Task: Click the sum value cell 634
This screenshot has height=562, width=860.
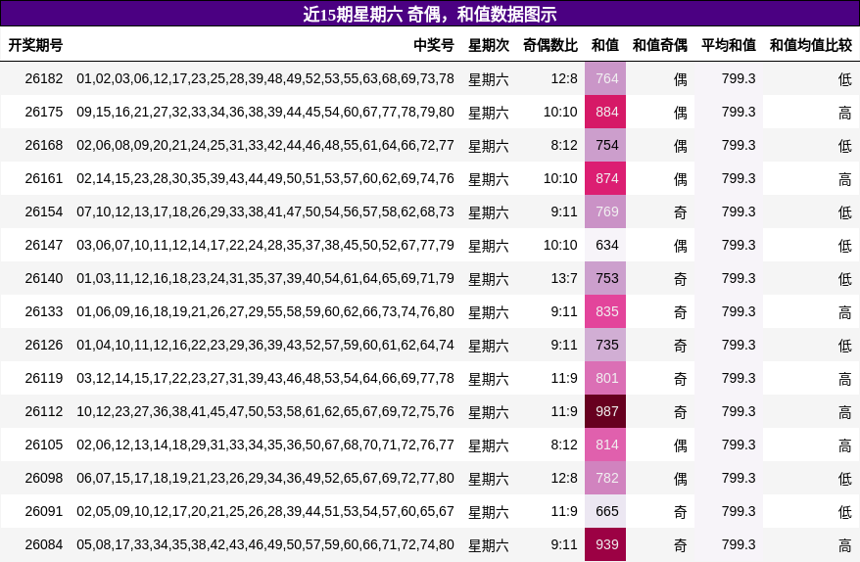Action: [605, 245]
